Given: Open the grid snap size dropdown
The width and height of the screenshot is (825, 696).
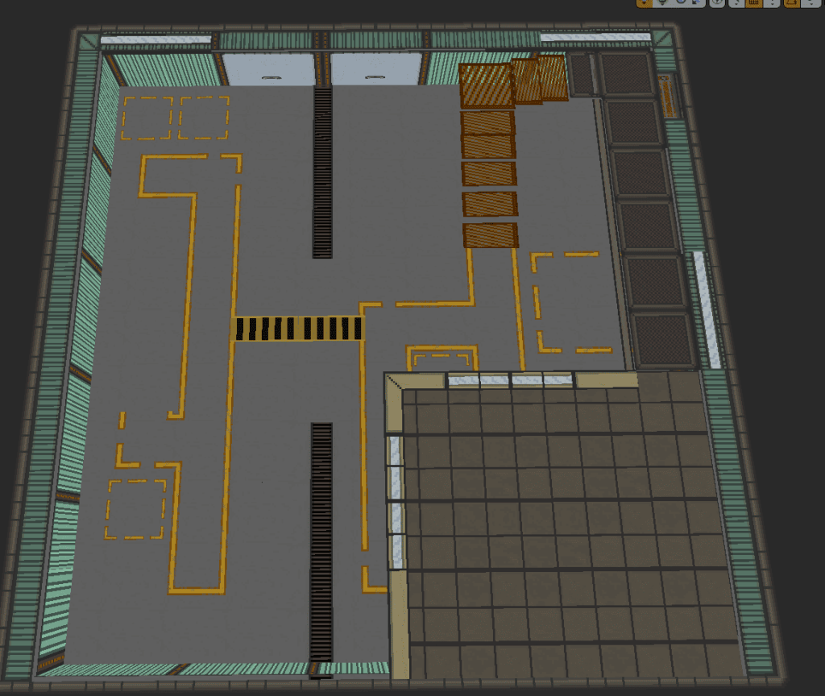Looking at the screenshot, I should point(772,2).
